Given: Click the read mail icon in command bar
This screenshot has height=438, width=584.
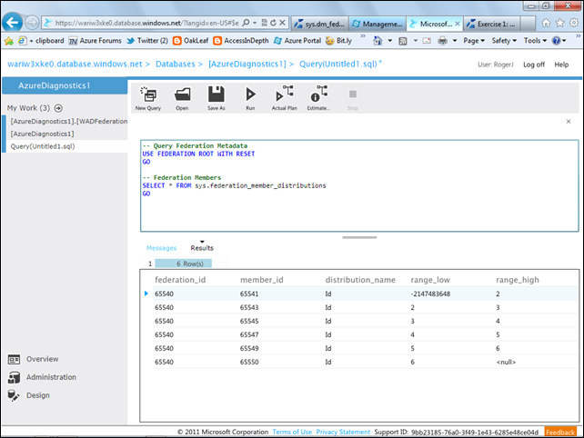Looking at the screenshot, I should point(427,41).
